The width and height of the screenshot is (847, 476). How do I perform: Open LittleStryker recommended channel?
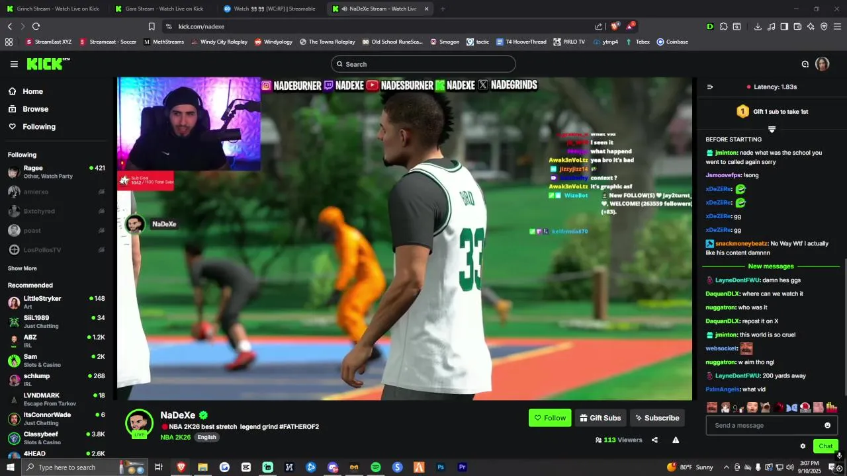[x=56, y=302]
